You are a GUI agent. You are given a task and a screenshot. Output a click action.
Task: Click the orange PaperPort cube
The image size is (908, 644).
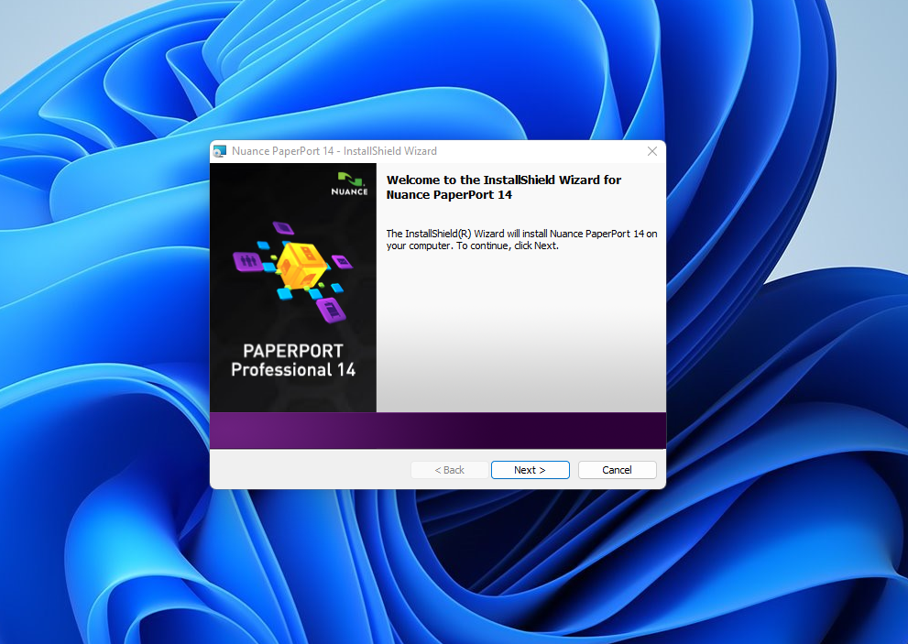(301, 265)
